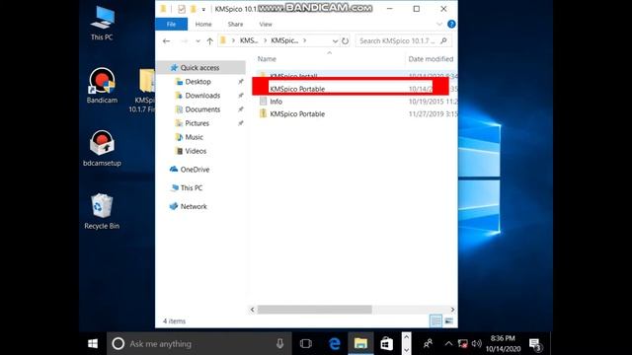Open the People taskbar icon
The image size is (632, 355).
428,344
